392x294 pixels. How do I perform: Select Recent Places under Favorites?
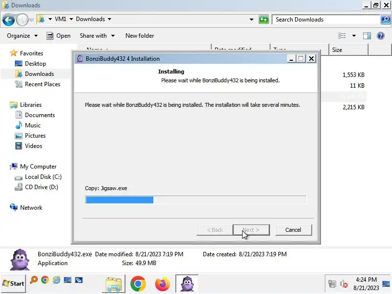click(43, 84)
